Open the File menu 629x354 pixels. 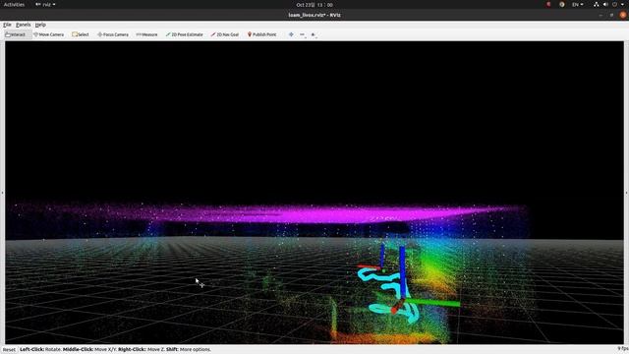(x=7, y=25)
